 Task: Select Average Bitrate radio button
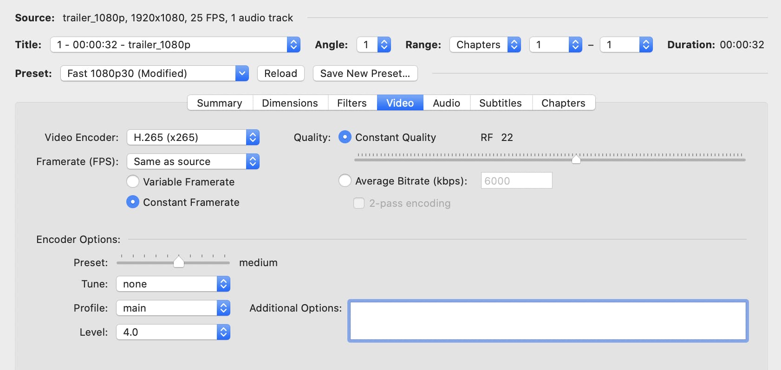point(345,180)
